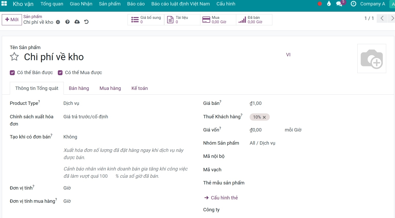This screenshot has width=395, height=218.
Task: Open the Company A company switcher
Action: pos(373,4)
